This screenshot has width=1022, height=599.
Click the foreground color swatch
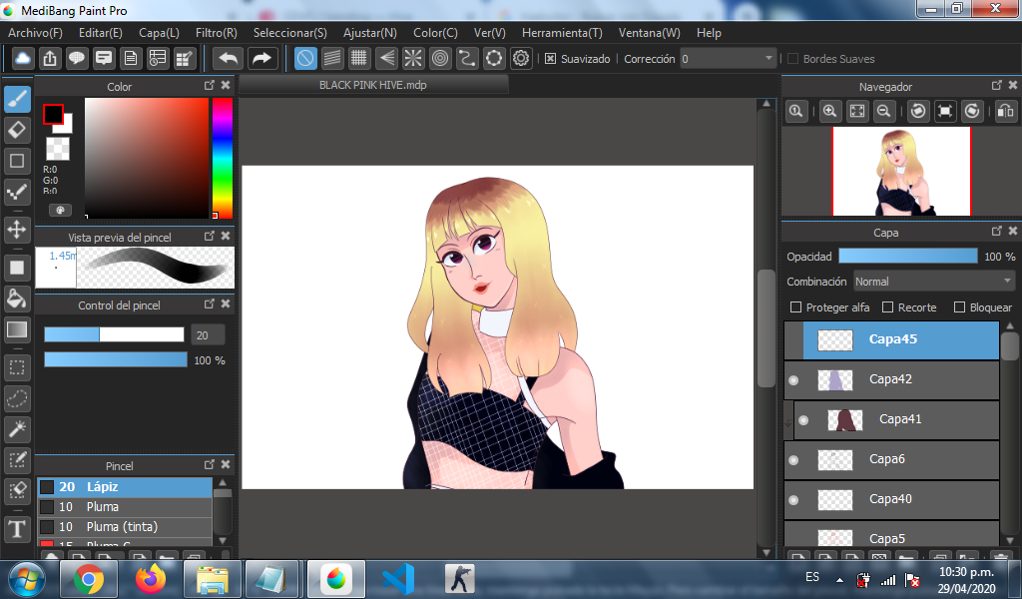click(53, 115)
